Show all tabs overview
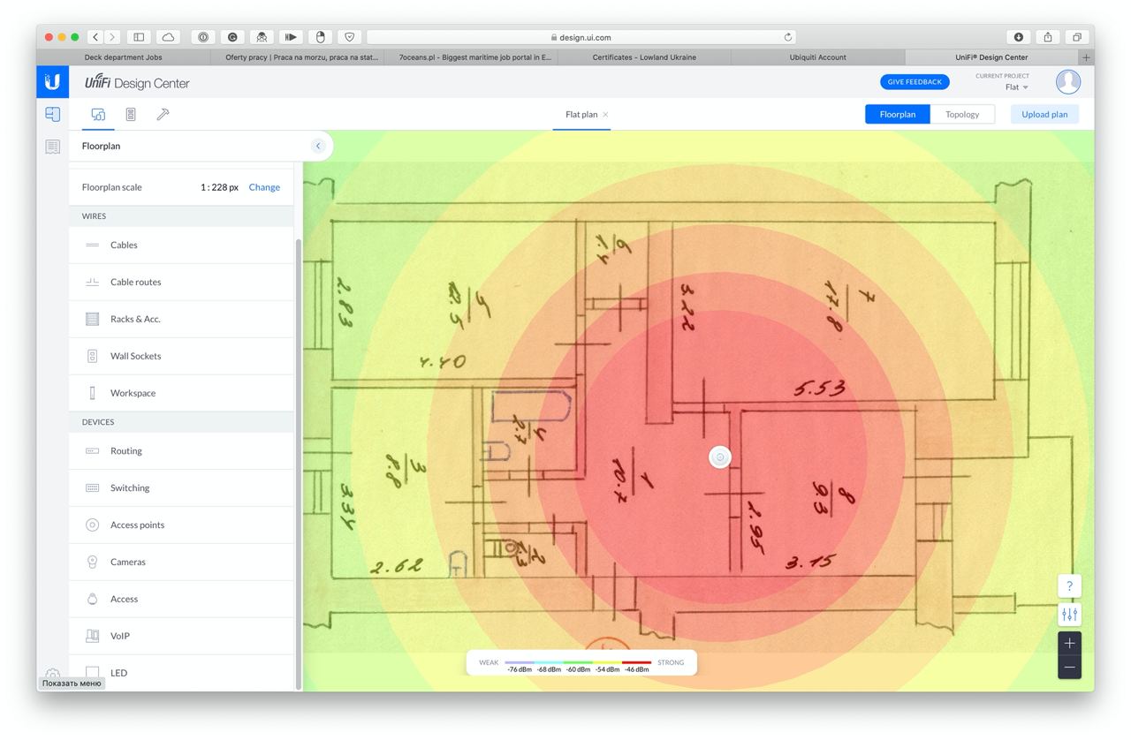 [x=1077, y=37]
